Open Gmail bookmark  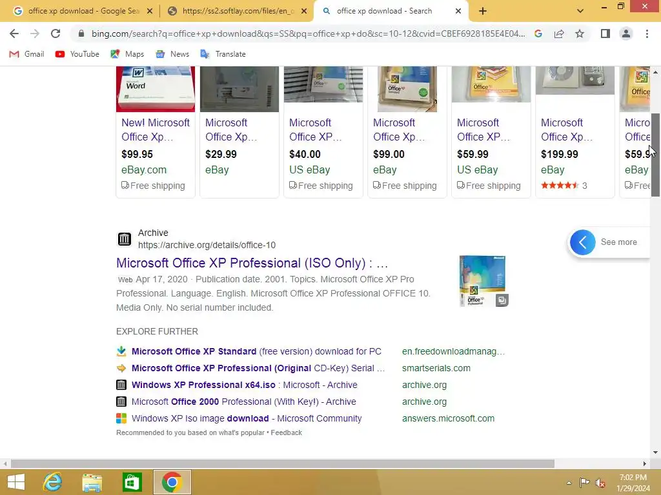26,54
